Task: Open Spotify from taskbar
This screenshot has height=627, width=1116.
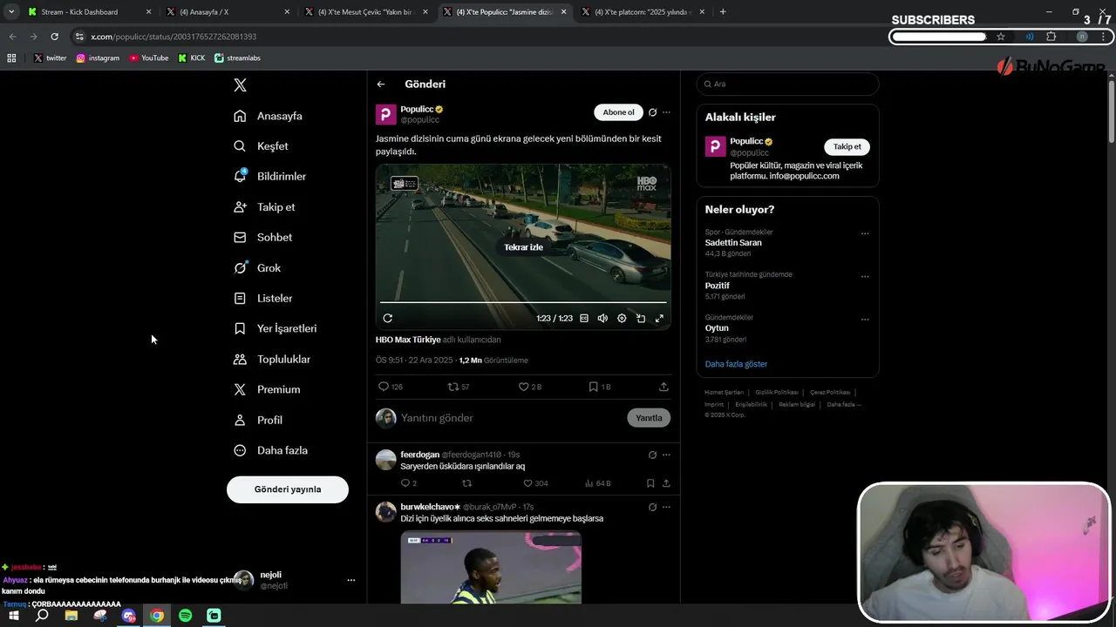Action: [x=186, y=616]
